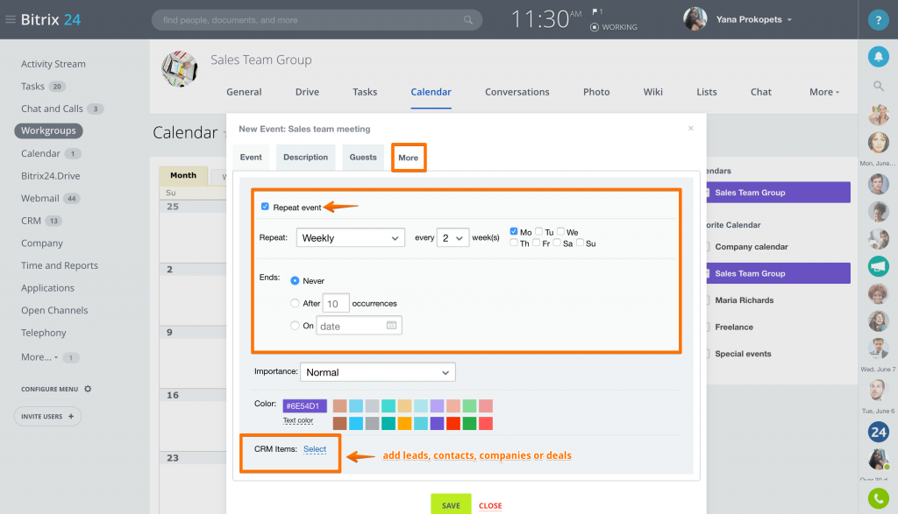The width and height of the screenshot is (898, 514).
Task: Switch to the Guests tab
Action: point(363,158)
